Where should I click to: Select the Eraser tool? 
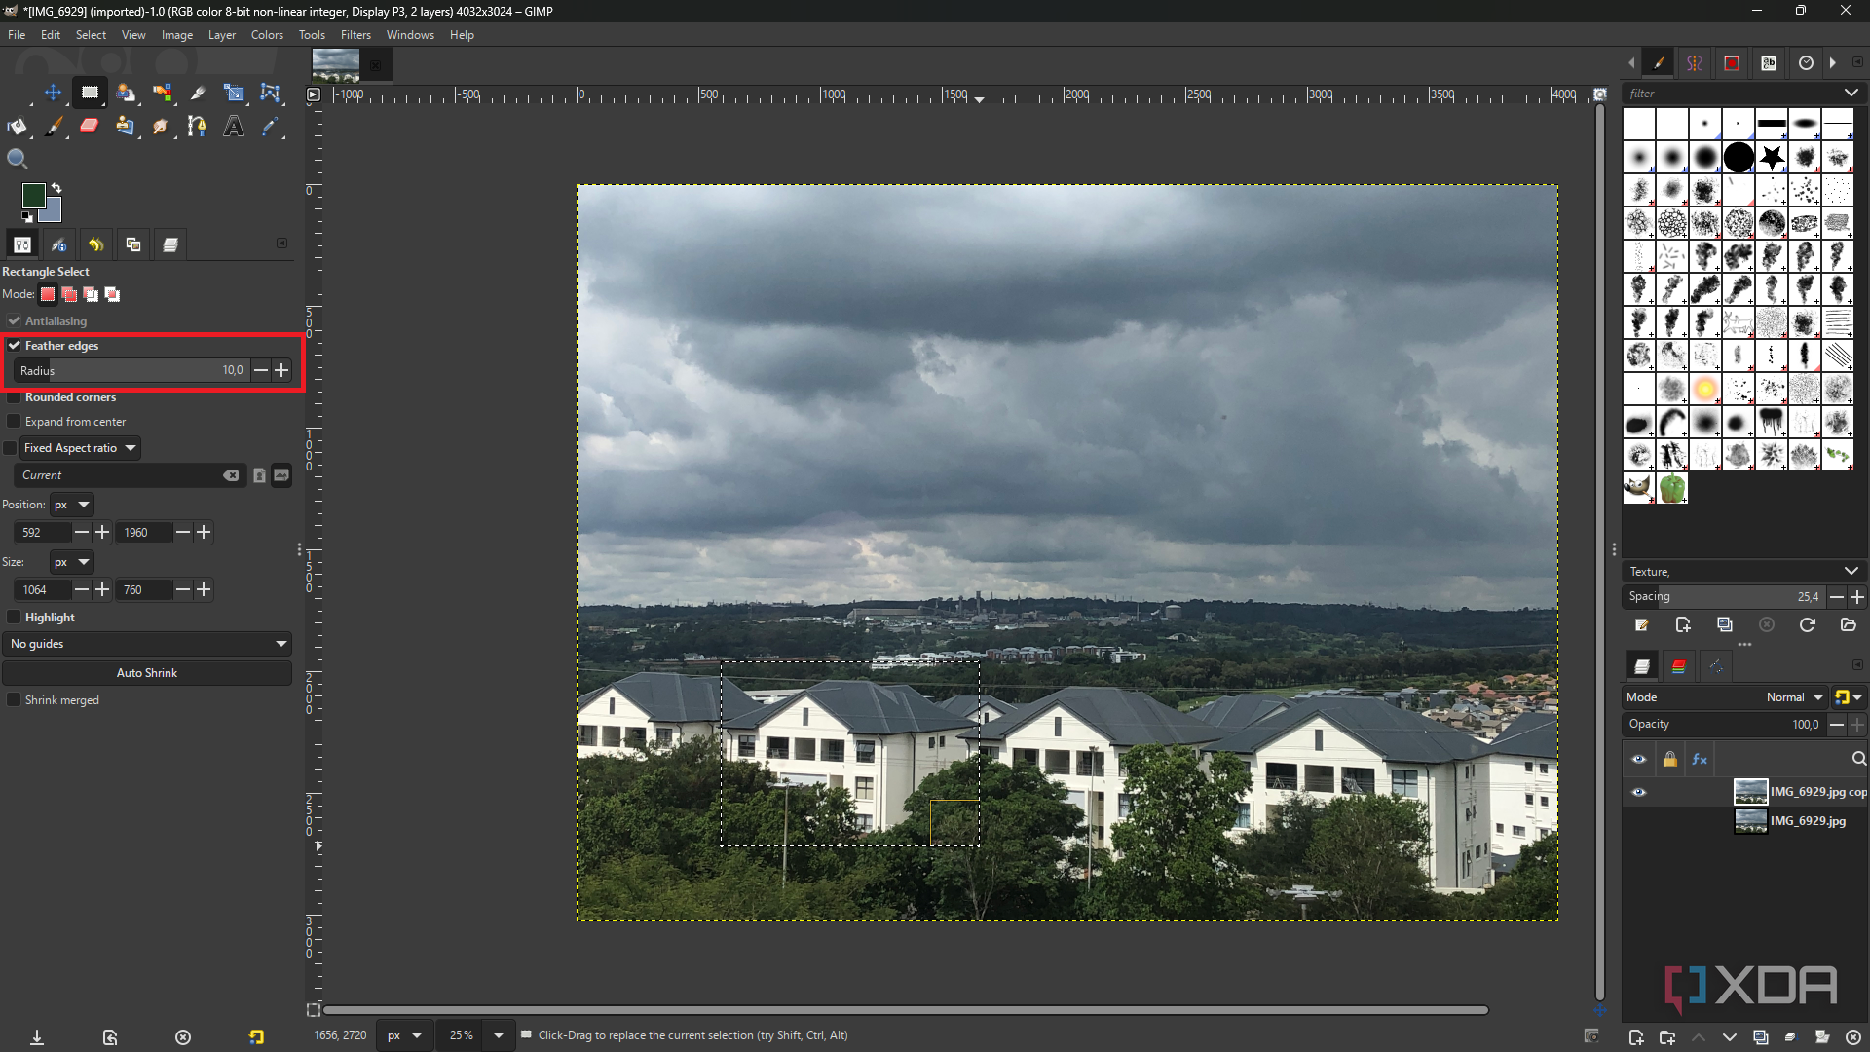[x=90, y=126]
